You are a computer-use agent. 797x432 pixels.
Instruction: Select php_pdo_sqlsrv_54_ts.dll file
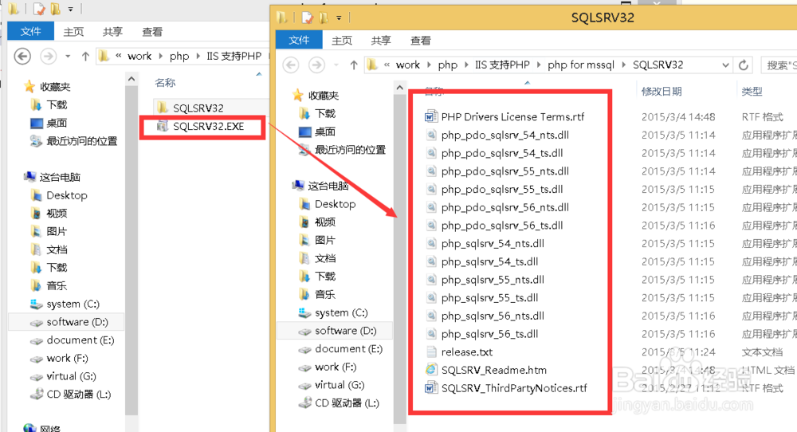pyautogui.click(x=501, y=153)
